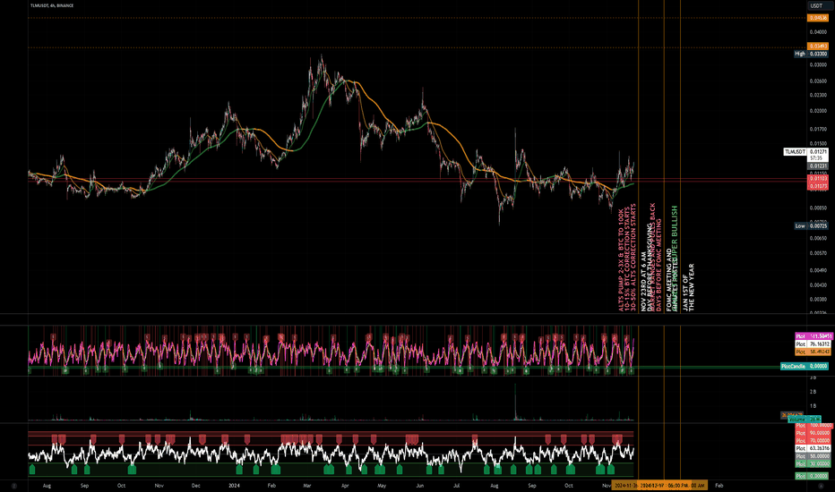Viewport: 835px width, 492px height.
Task: Select the NOV 23RD AT 6 AM annotation
Action: (x=643, y=282)
